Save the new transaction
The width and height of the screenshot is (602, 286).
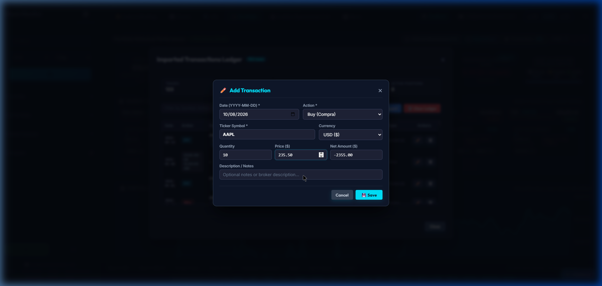click(x=369, y=195)
